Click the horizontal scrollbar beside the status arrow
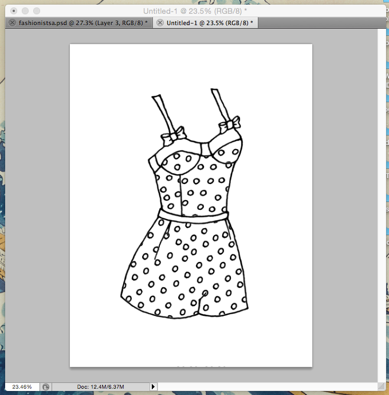The width and height of the screenshot is (389, 395). point(268,386)
